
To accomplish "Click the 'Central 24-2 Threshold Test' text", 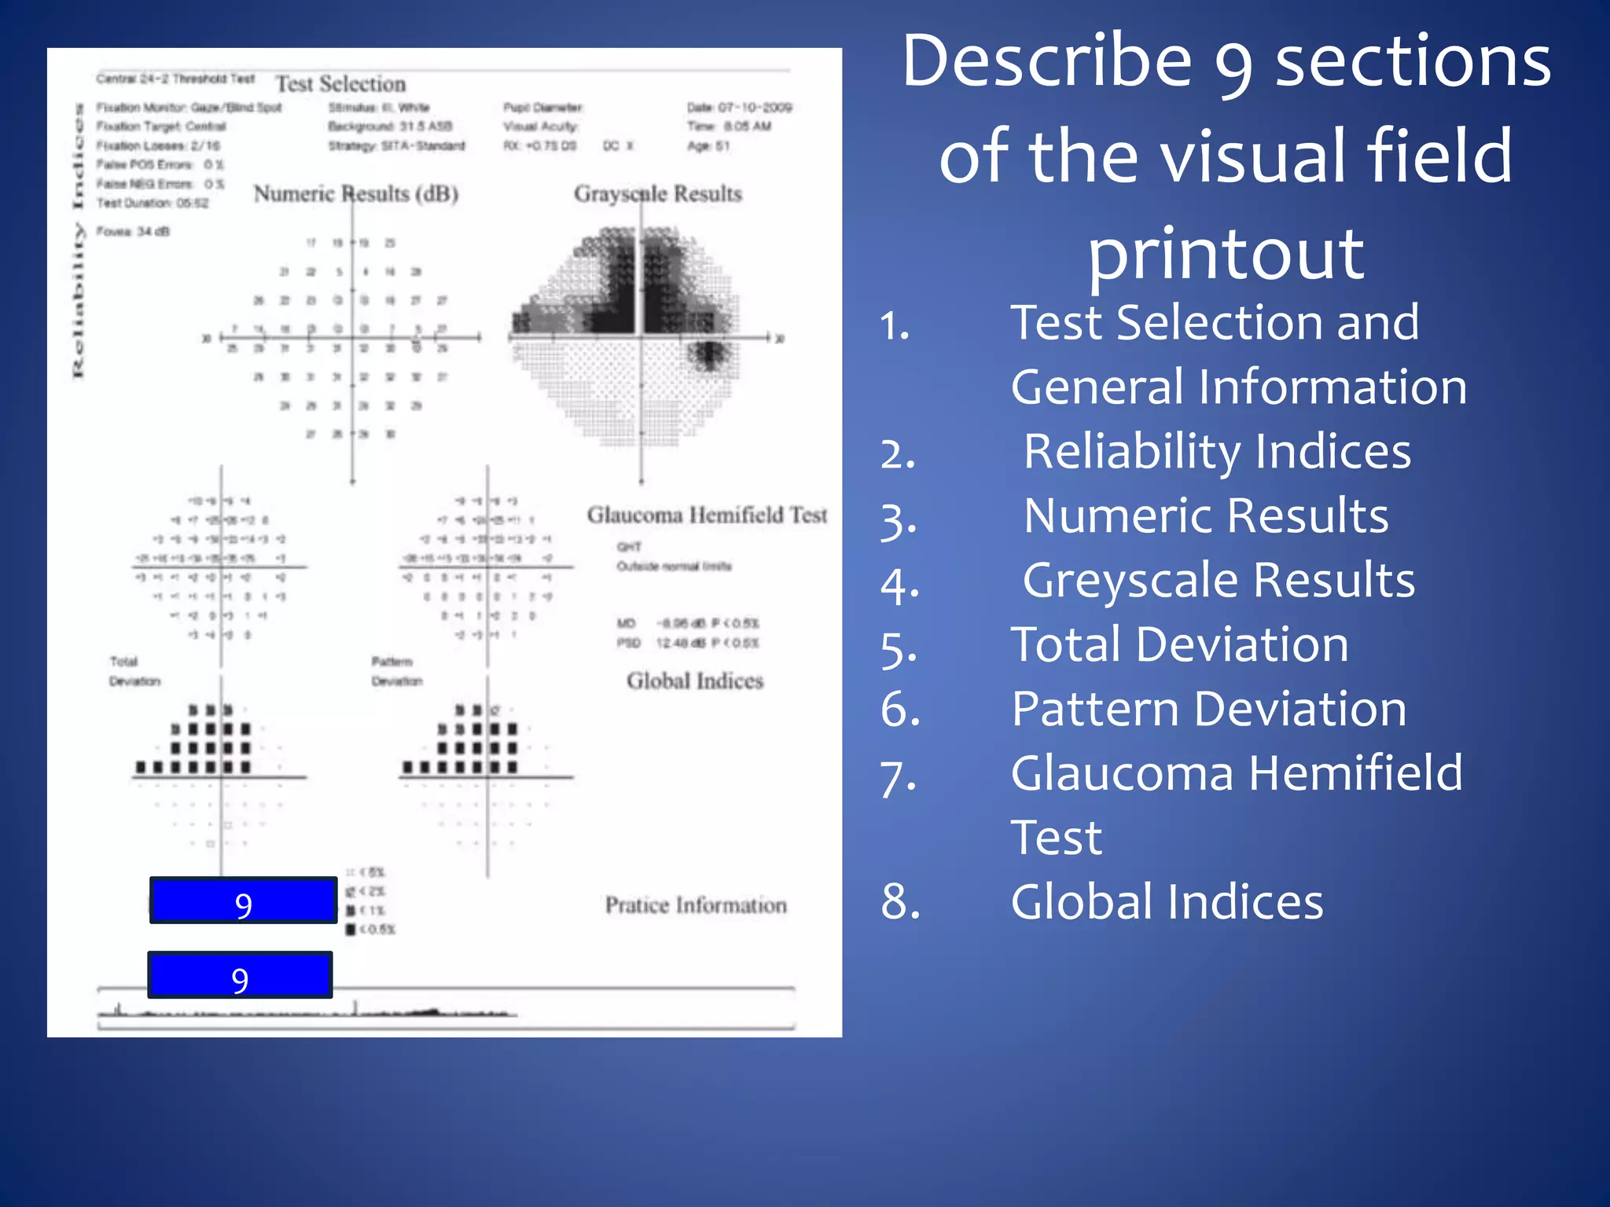I will (x=176, y=79).
